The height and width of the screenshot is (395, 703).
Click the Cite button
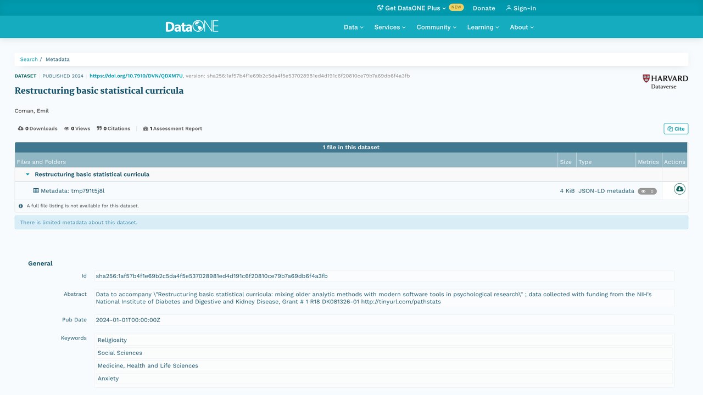[676, 128]
